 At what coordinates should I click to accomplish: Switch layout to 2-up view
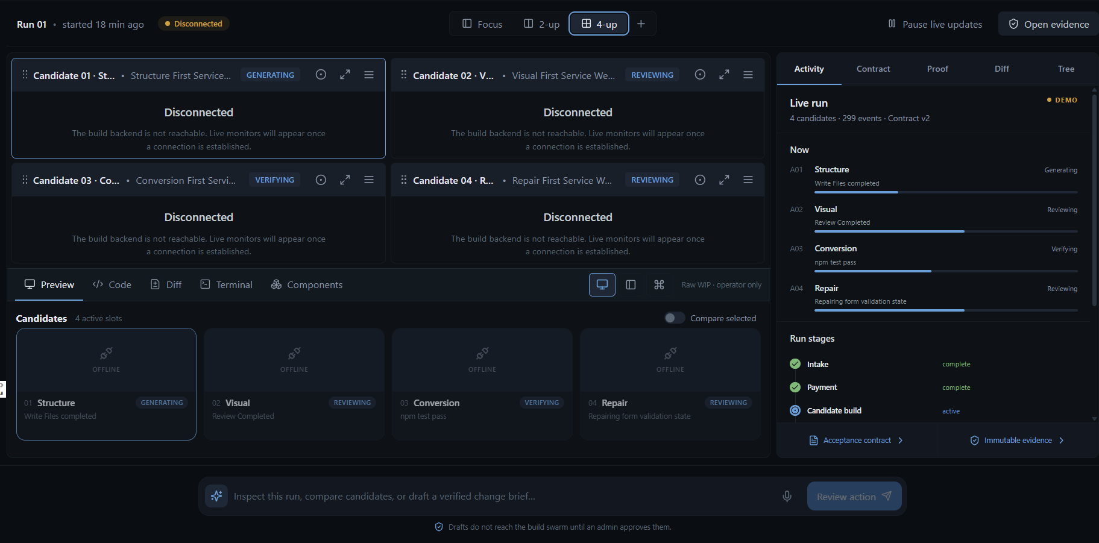point(541,24)
